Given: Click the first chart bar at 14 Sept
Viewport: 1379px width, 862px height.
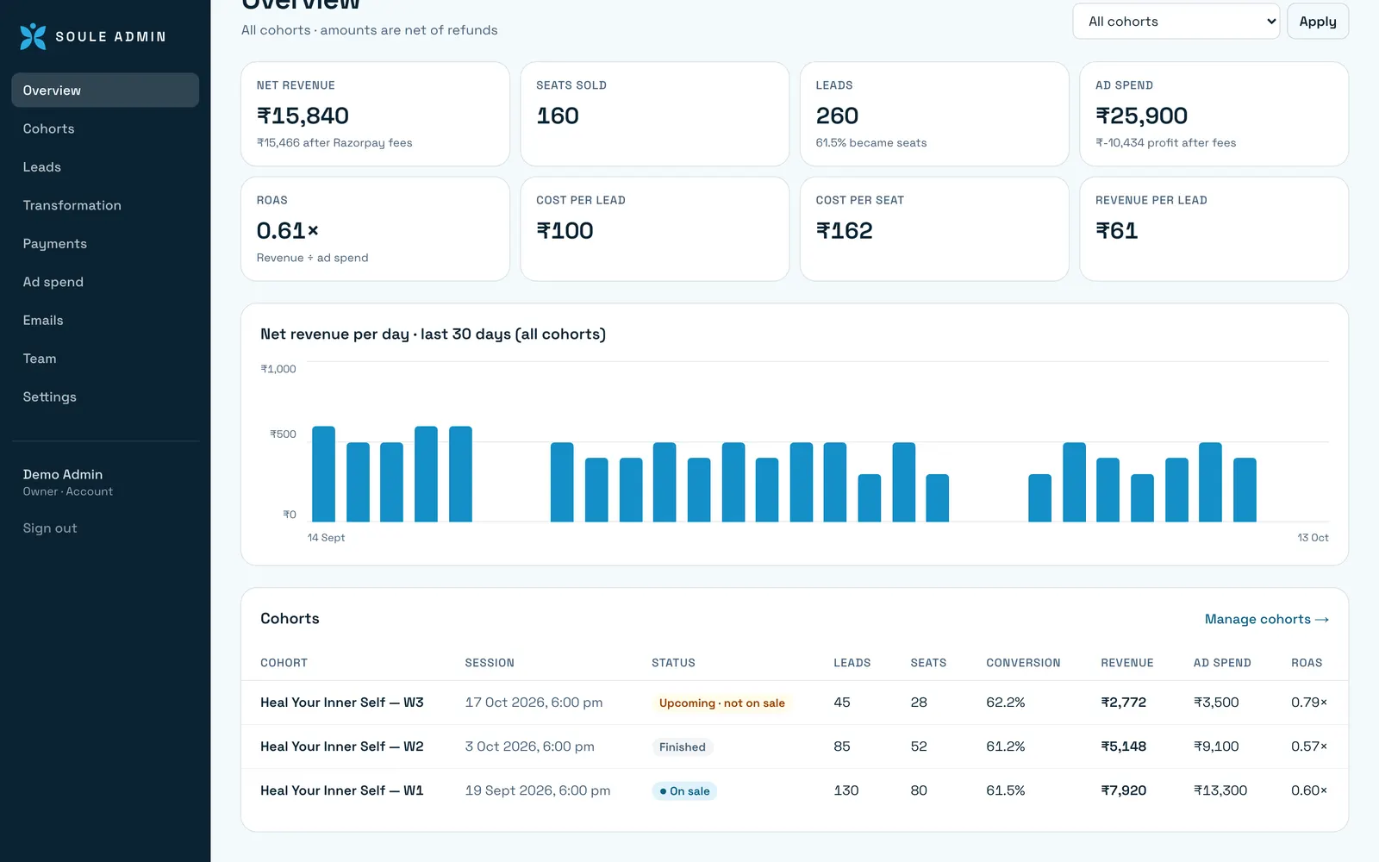Looking at the screenshot, I should tap(323, 474).
